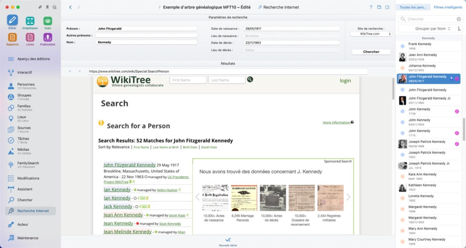466x248 pixels.
Task: Open Tâches in the sidebar
Action: (30, 140)
